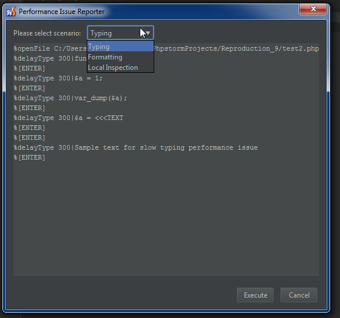This screenshot has width=340, height=318.
Task: Click the 'Please select scenario:' label
Action: (47, 33)
